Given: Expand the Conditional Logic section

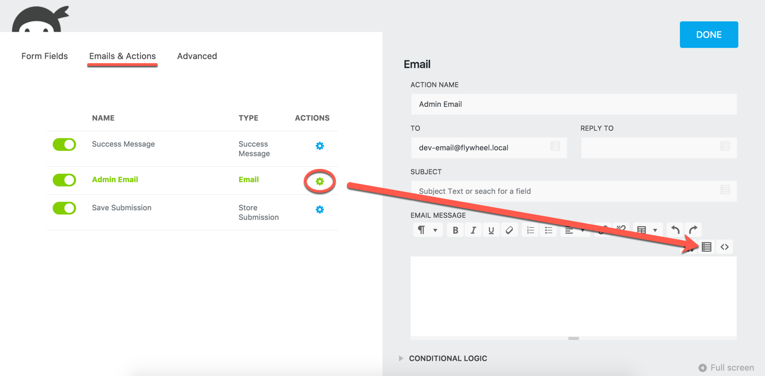Looking at the screenshot, I should pos(447,358).
